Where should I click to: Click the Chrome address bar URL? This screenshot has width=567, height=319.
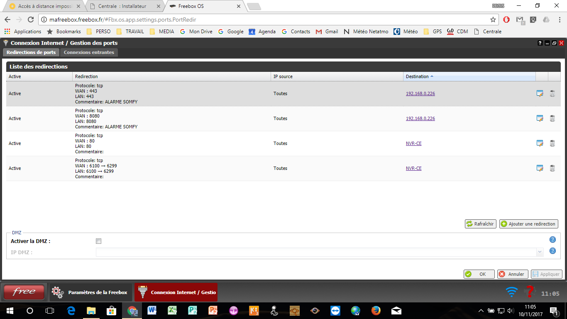click(x=122, y=20)
